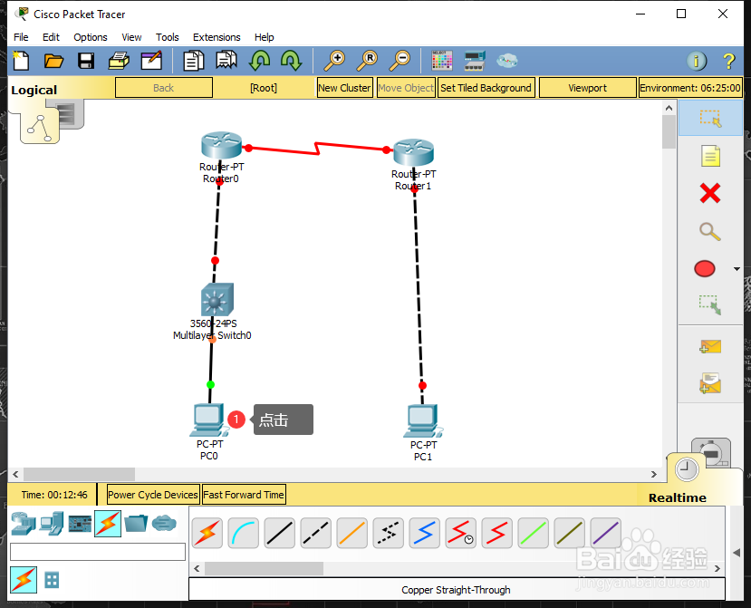Open the Activity Wizard icon
751x608 pixels.
coord(151,61)
